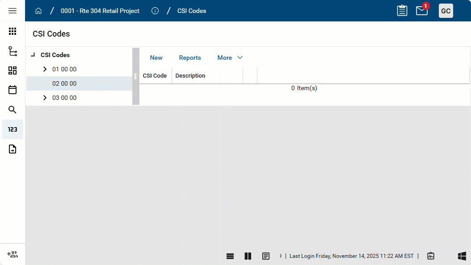The height and width of the screenshot is (265, 471).
Task: Expand the 03 00 00 tree node
Action: 45,98
